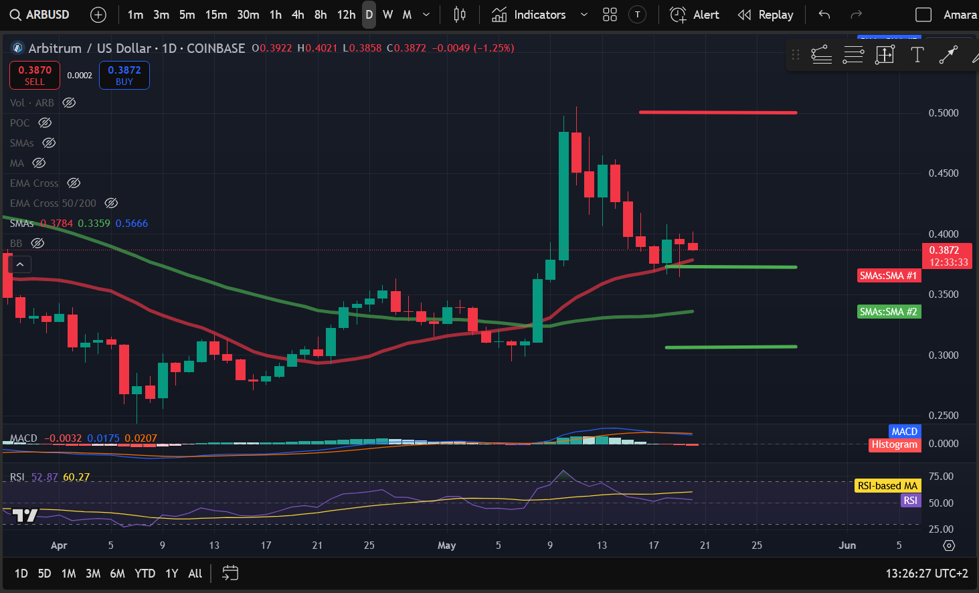Image resolution: width=979 pixels, height=593 pixels.
Task: Show the EMA Cross indicator
Action: pos(74,183)
